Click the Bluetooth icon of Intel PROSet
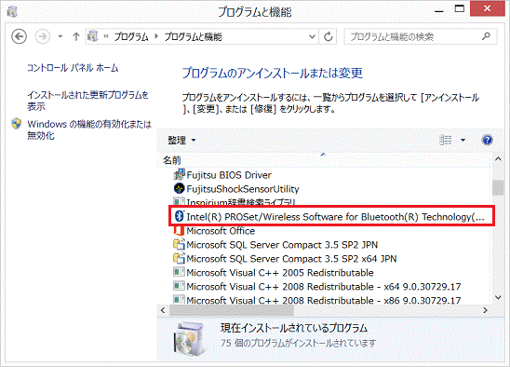This screenshot has height=367, width=510. tap(180, 215)
